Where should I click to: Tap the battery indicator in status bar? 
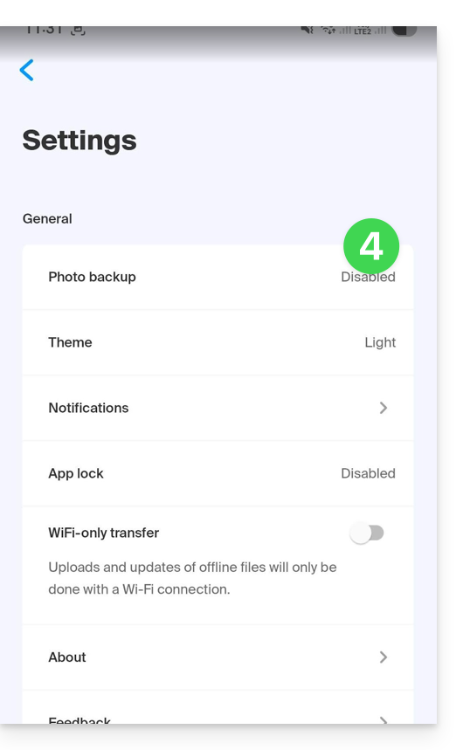pyautogui.click(x=404, y=31)
